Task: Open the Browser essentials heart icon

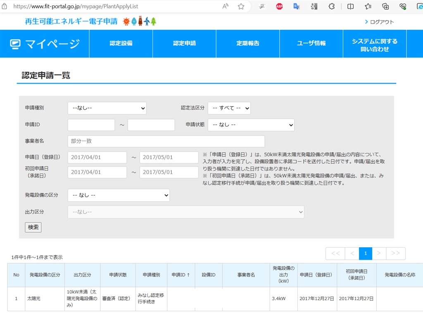Action: coord(403,6)
